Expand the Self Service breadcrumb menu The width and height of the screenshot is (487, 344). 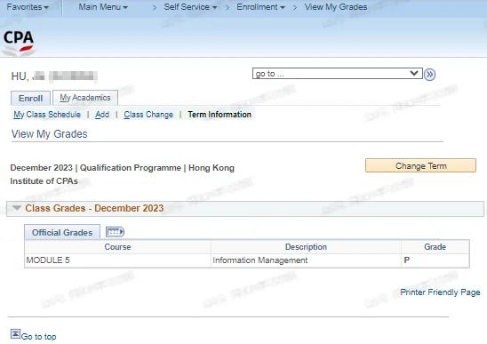pos(190,7)
